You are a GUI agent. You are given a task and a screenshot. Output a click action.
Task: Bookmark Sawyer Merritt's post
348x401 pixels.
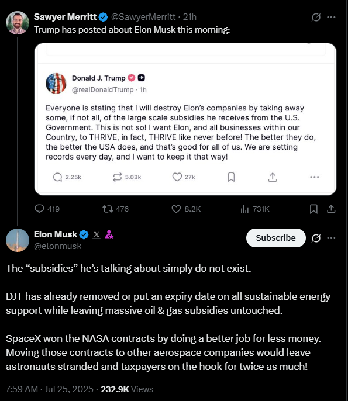(313, 209)
